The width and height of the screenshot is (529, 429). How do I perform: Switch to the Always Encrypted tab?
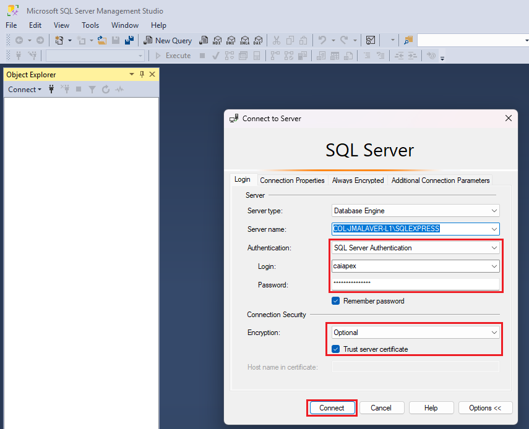click(358, 181)
